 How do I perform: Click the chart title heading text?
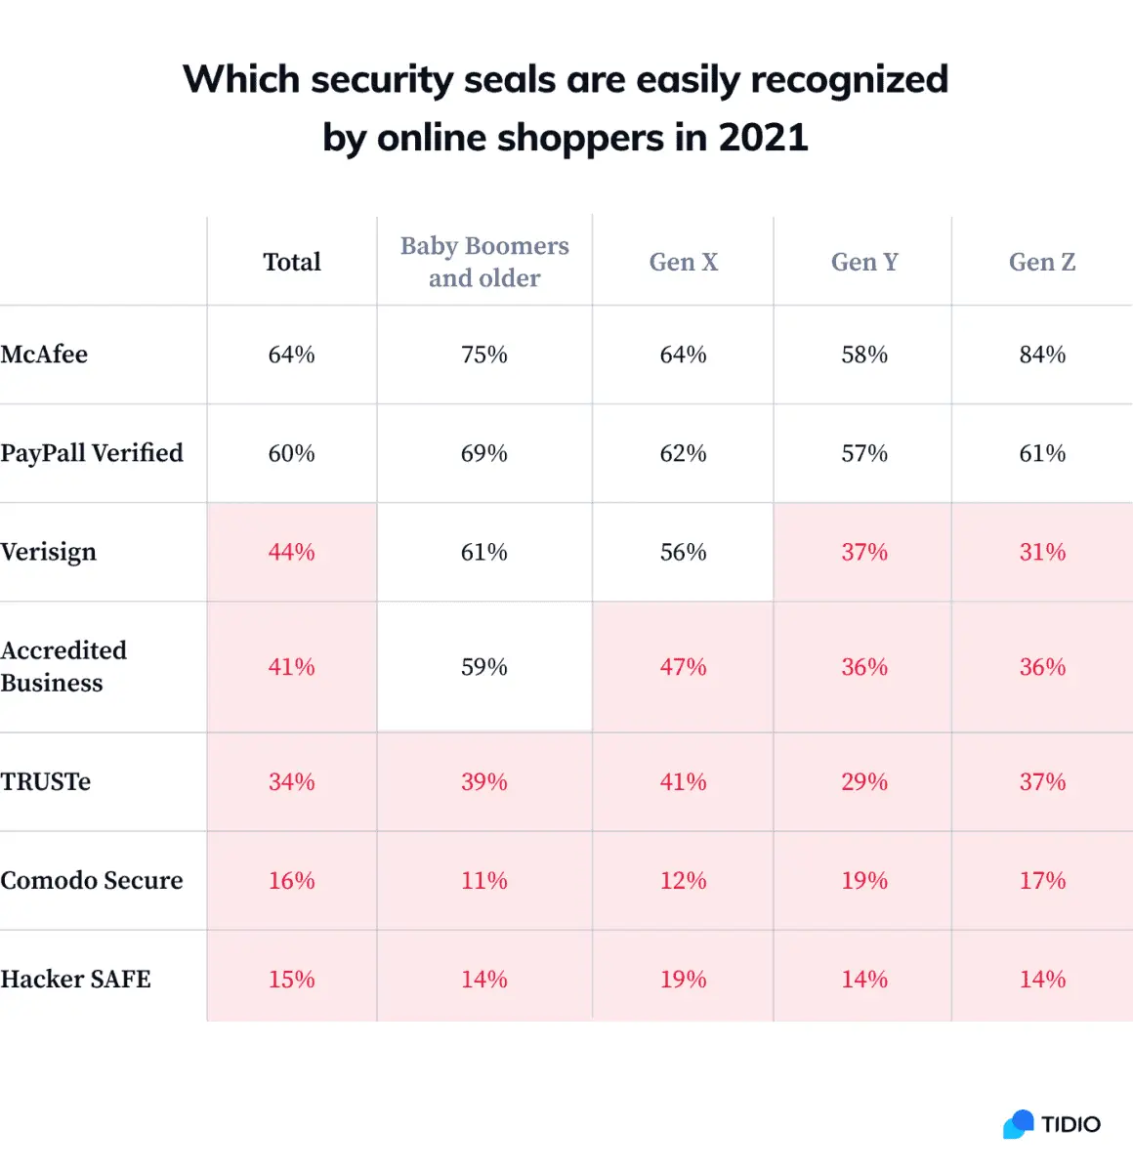(x=566, y=108)
